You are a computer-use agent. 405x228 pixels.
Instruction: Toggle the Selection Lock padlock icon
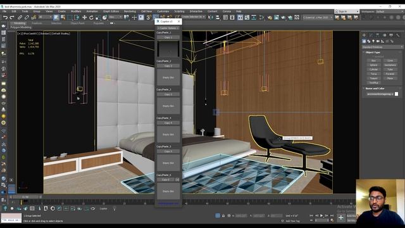[223, 215]
